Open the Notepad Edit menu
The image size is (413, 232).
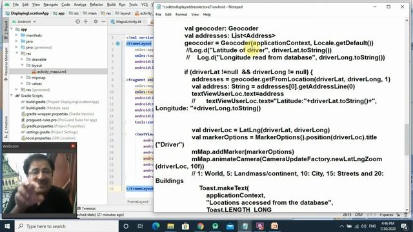pyautogui.click(x=168, y=14)
